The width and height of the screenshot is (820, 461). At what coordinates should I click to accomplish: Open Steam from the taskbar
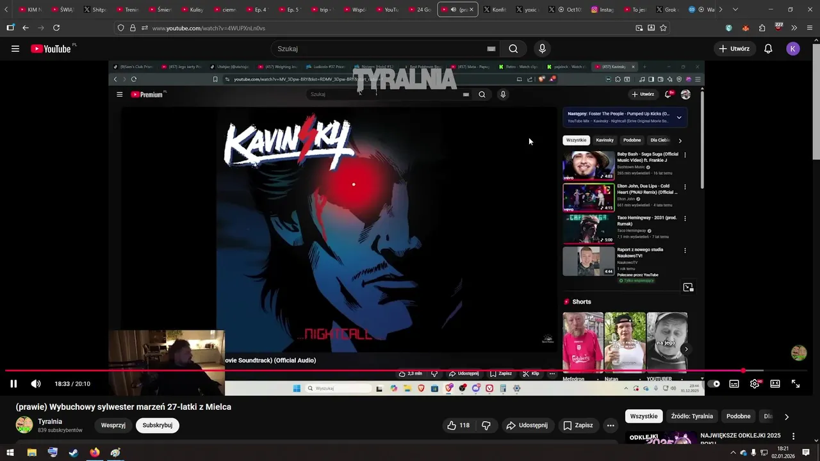[x=74, y=453]
